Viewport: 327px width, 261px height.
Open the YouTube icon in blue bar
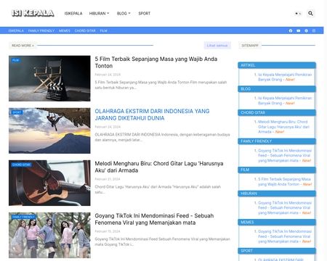click(299, 30)
